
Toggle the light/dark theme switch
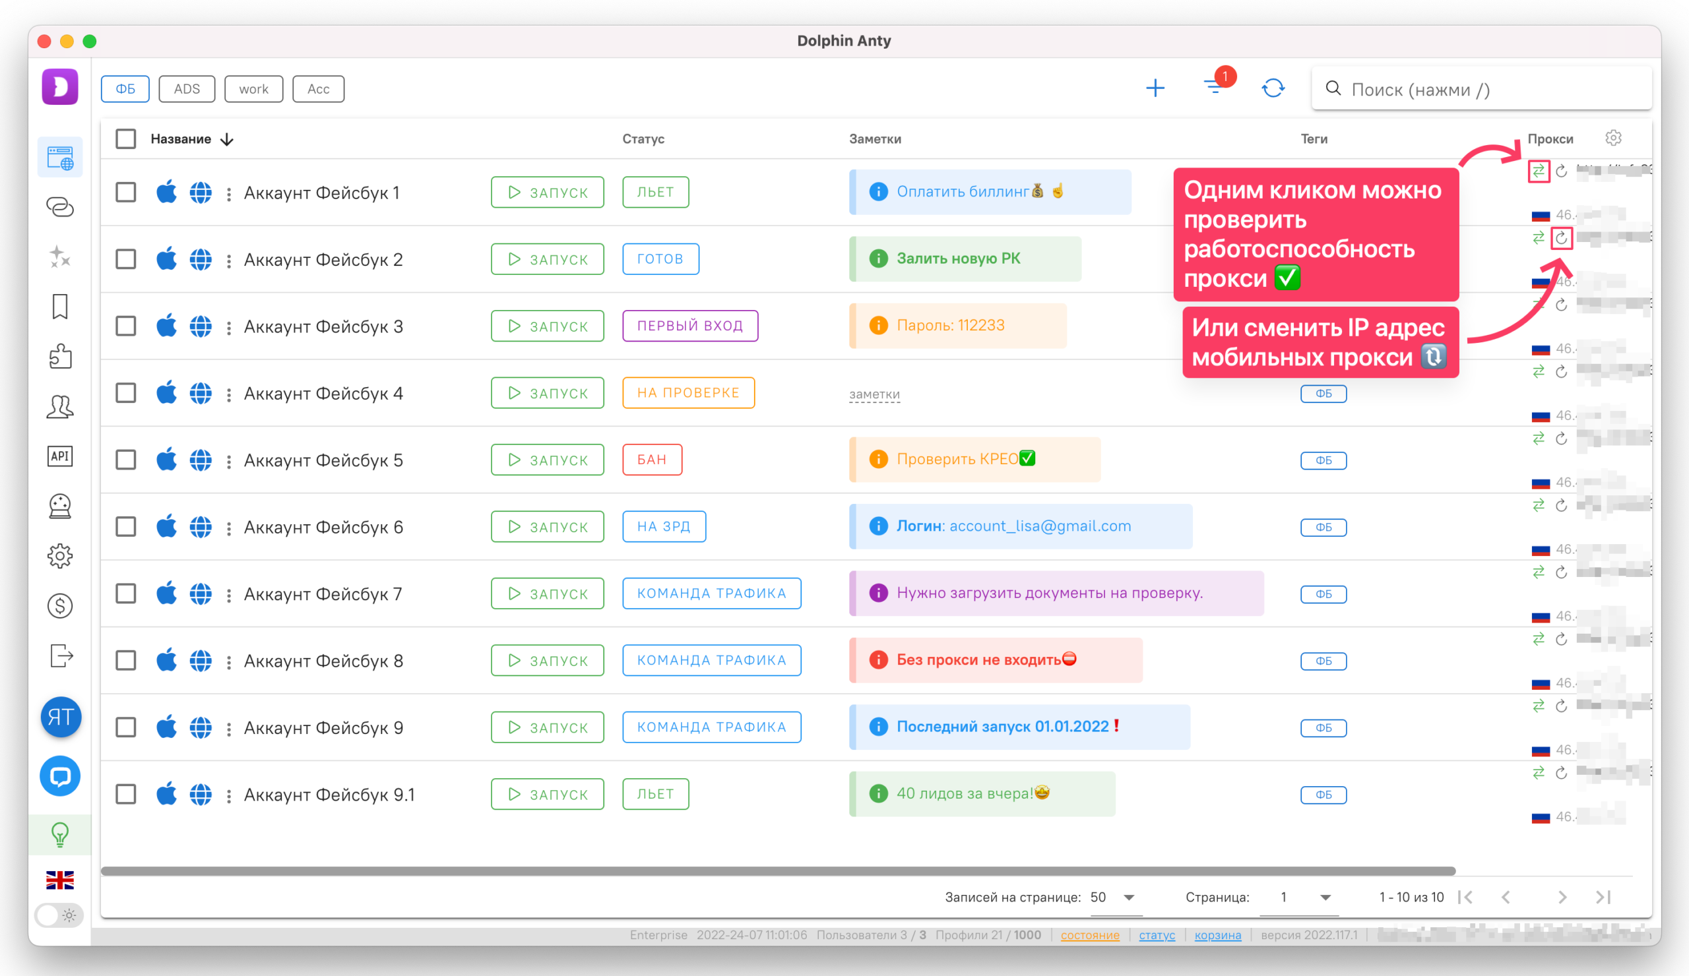coord(59,915)
